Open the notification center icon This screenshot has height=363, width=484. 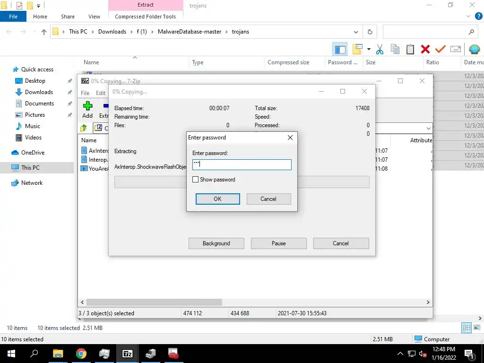tap(469, 354)
